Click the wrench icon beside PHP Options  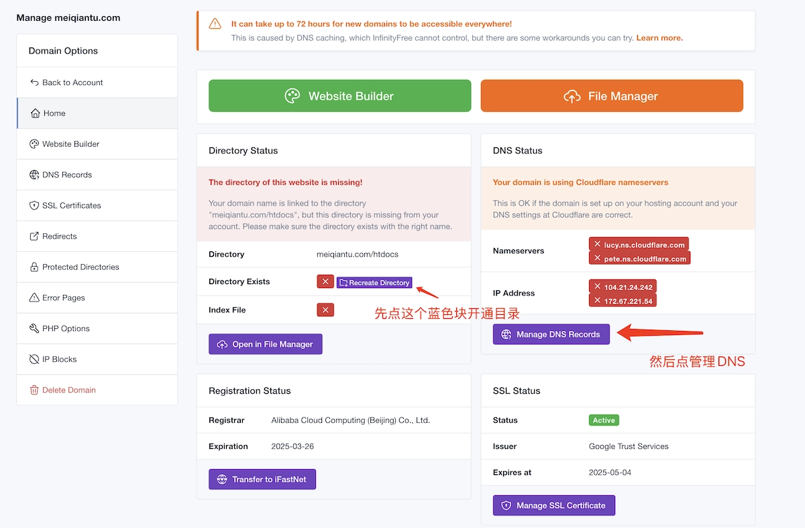(34, 329)
